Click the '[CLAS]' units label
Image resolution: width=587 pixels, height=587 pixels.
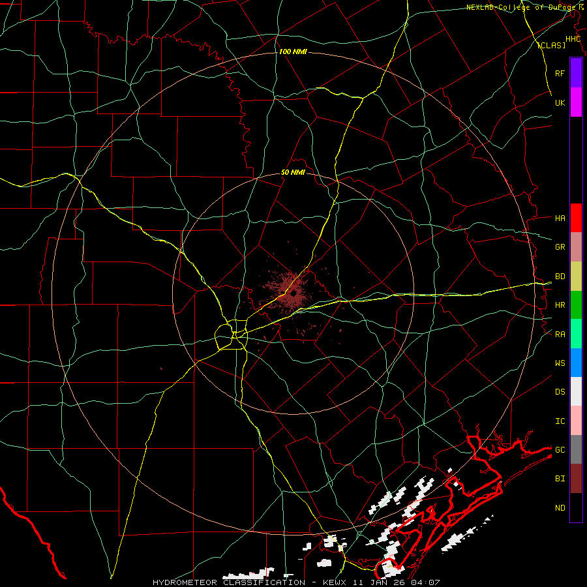[551, 45]
